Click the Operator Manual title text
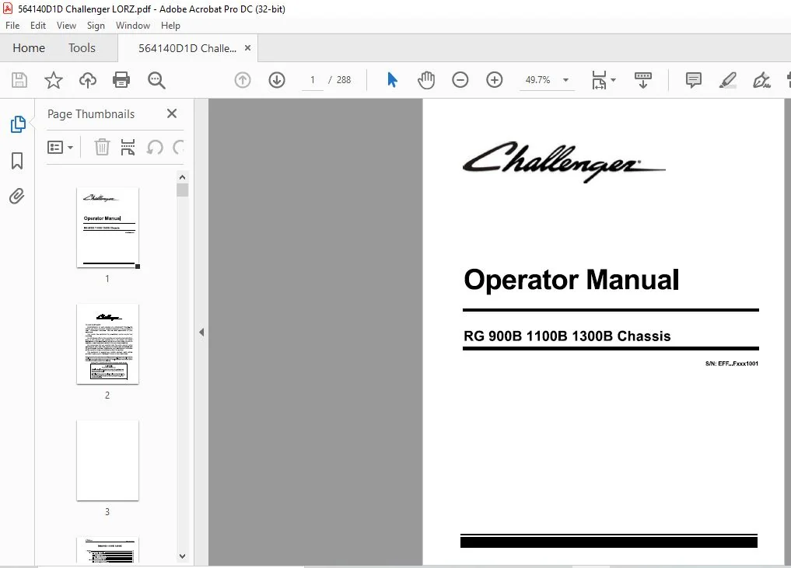The width and height of the screenshot is (791, 568). pyautogui.click(x=572, y=280)
